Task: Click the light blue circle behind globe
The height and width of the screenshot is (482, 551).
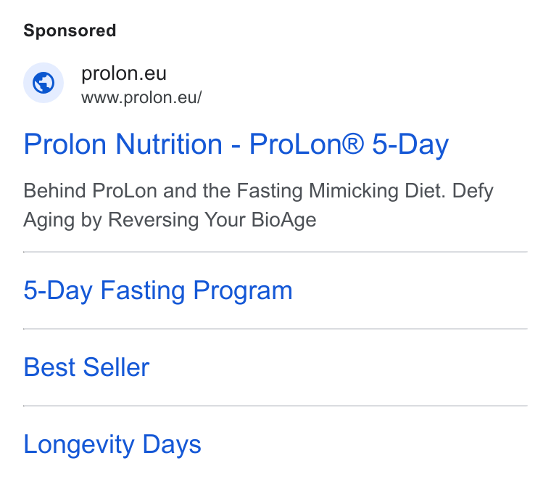Action: tap(43, 83)
